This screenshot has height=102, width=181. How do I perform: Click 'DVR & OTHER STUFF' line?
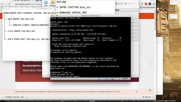pos(29,39)
